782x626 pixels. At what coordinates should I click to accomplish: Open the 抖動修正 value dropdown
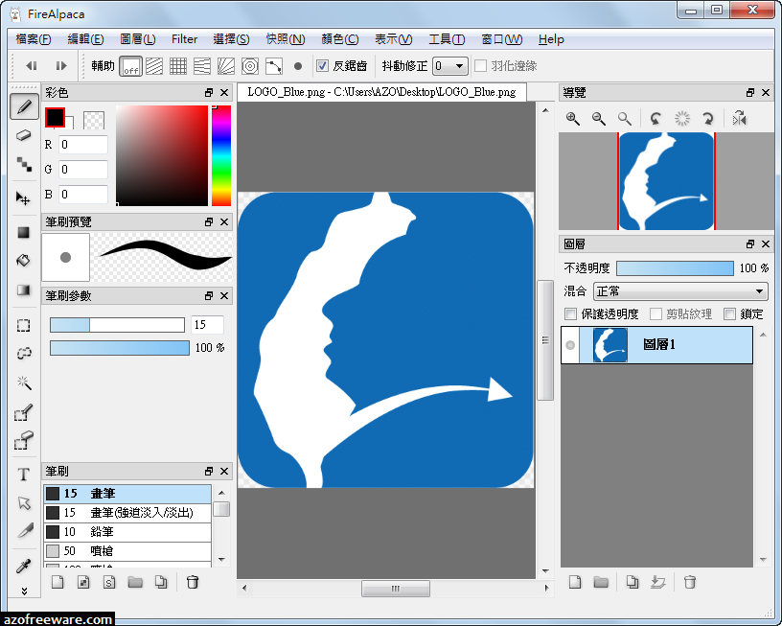pos(450,66)
